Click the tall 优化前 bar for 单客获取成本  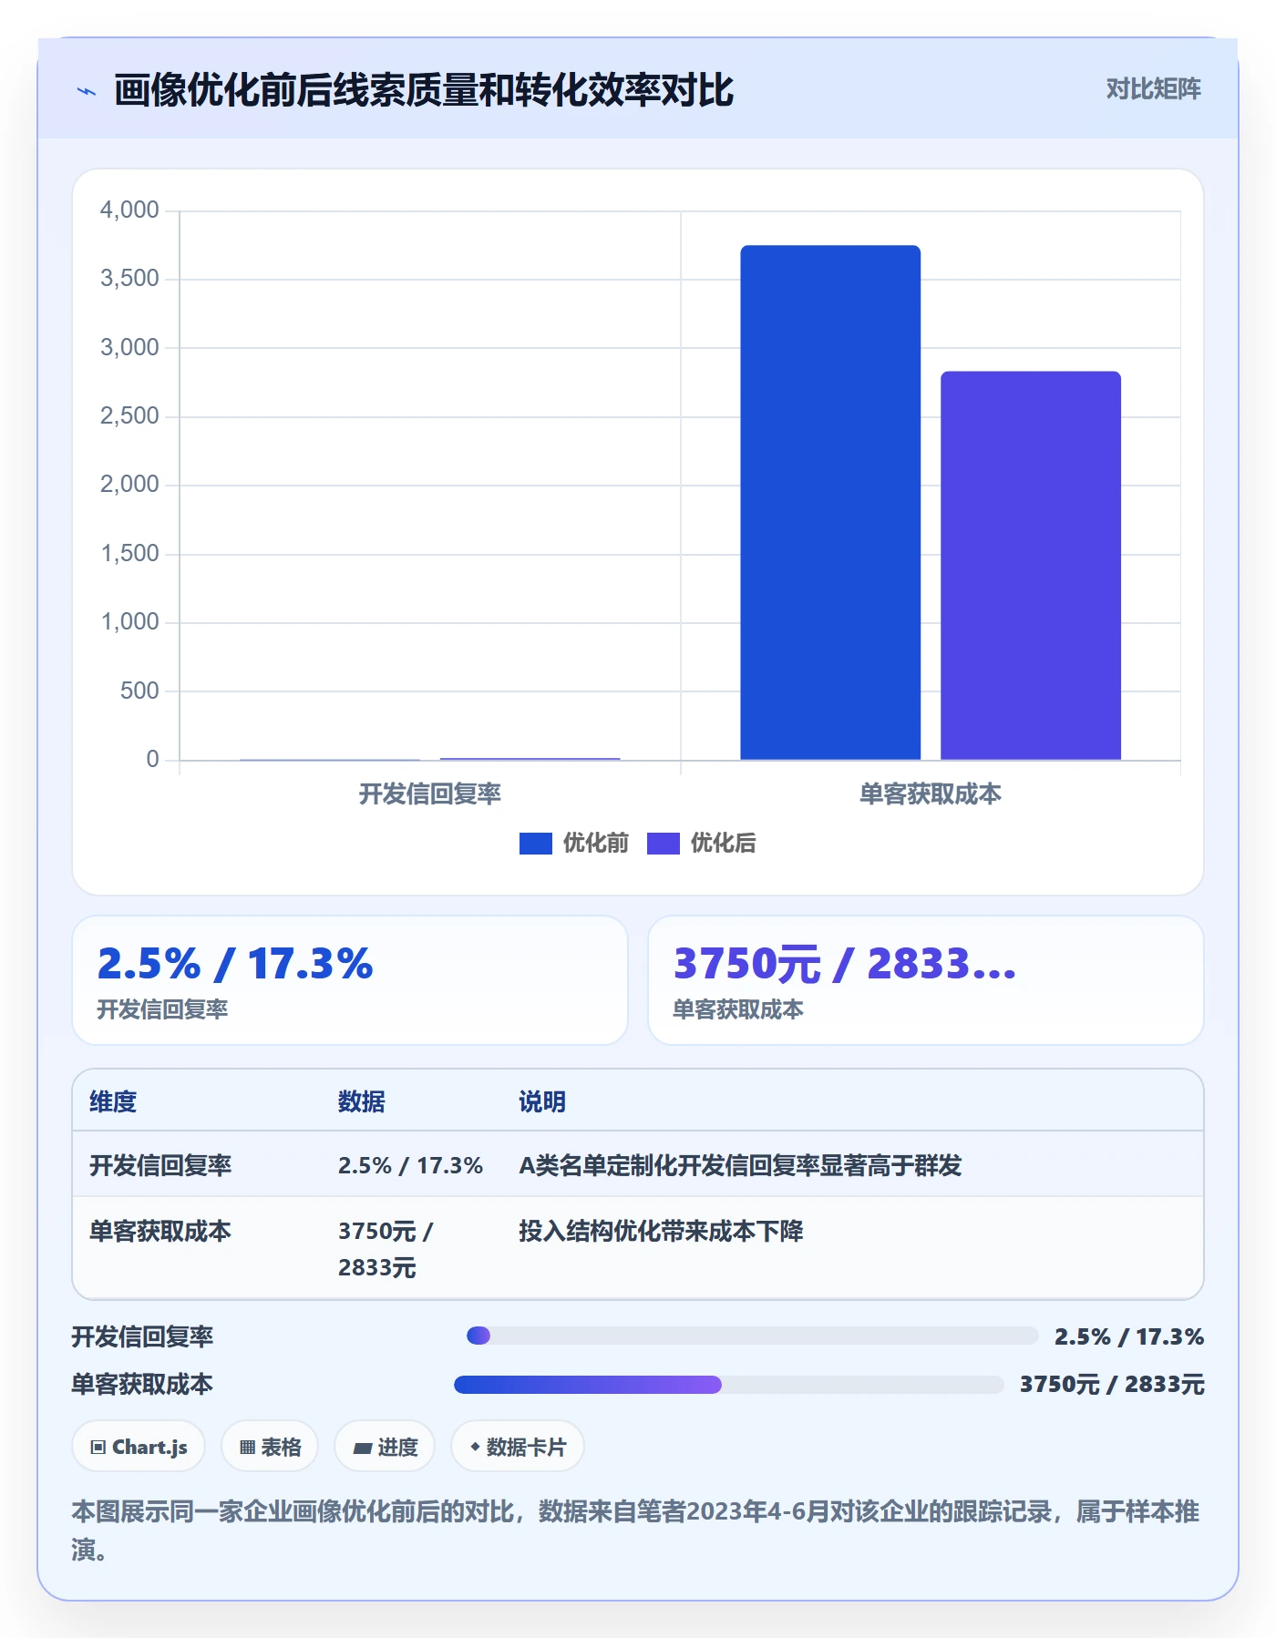click(x=830, y=502)
